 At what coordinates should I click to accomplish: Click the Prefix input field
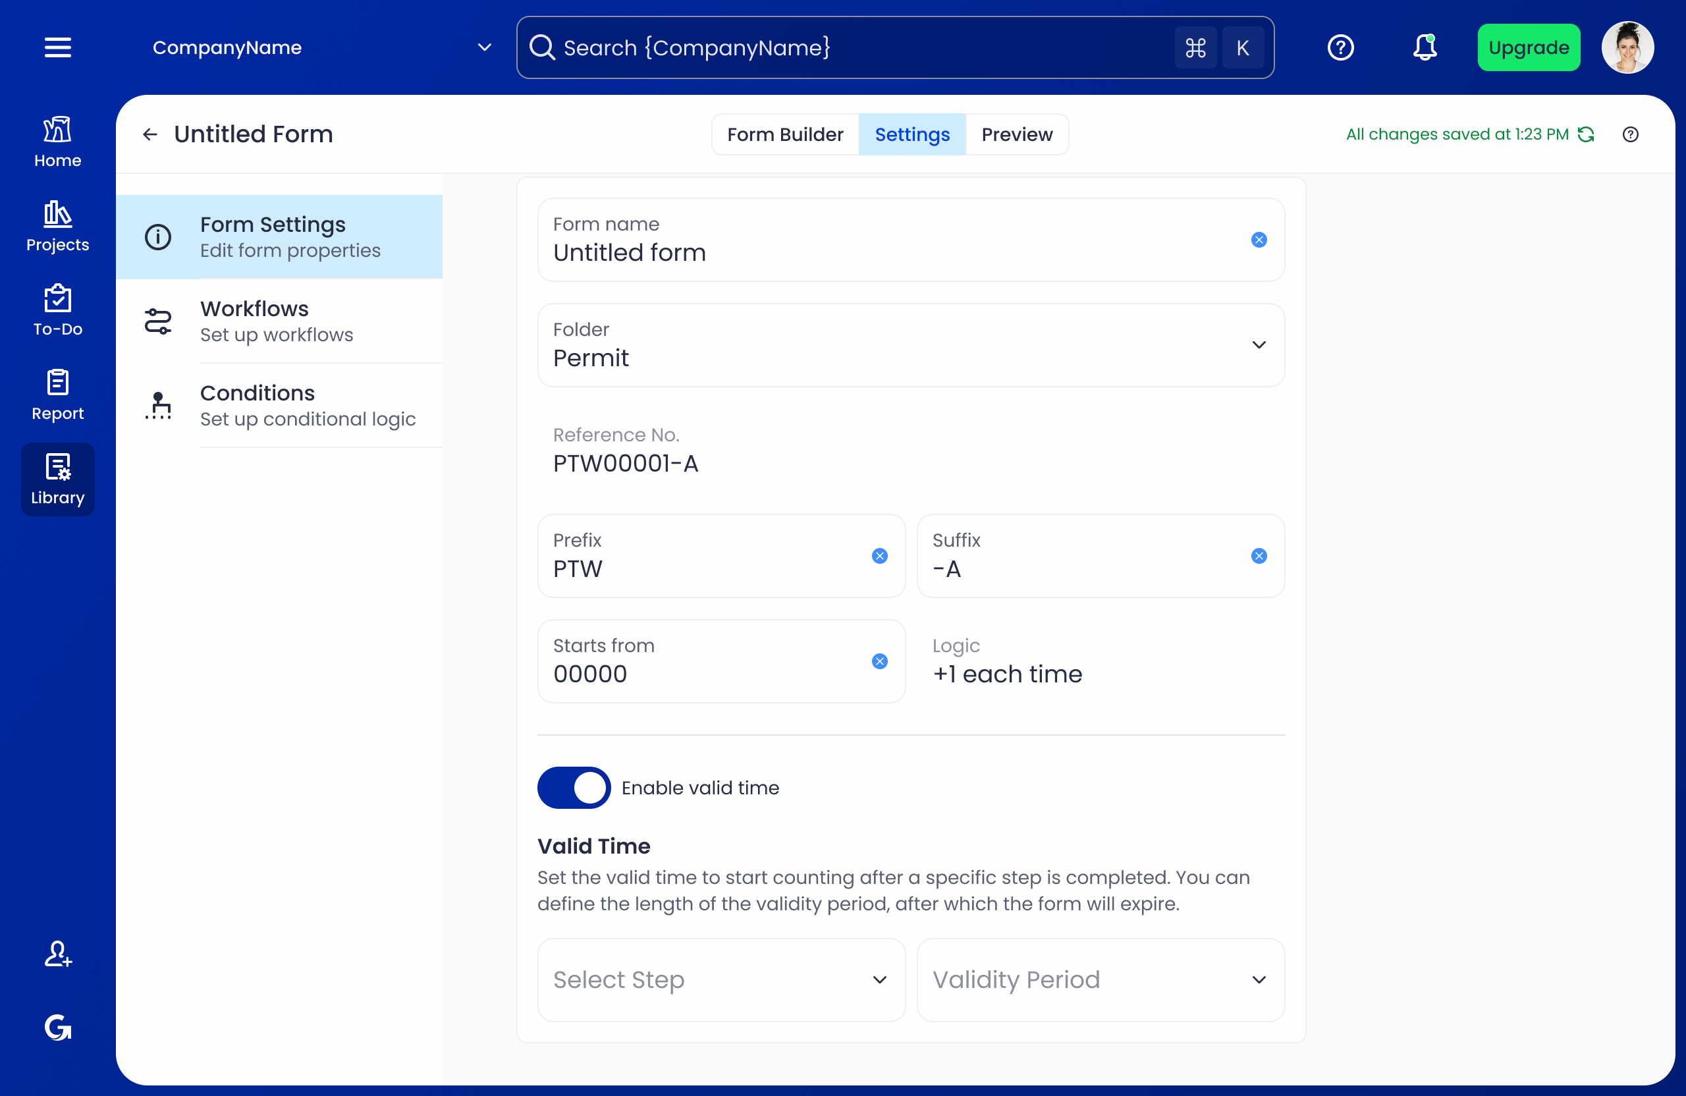coord(721,555)
